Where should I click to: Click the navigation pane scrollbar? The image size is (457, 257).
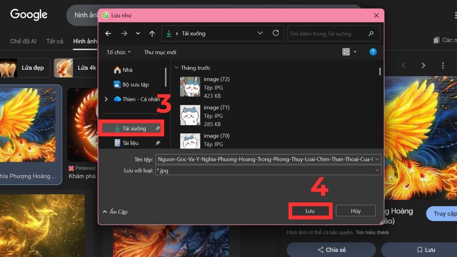point(165,77)
